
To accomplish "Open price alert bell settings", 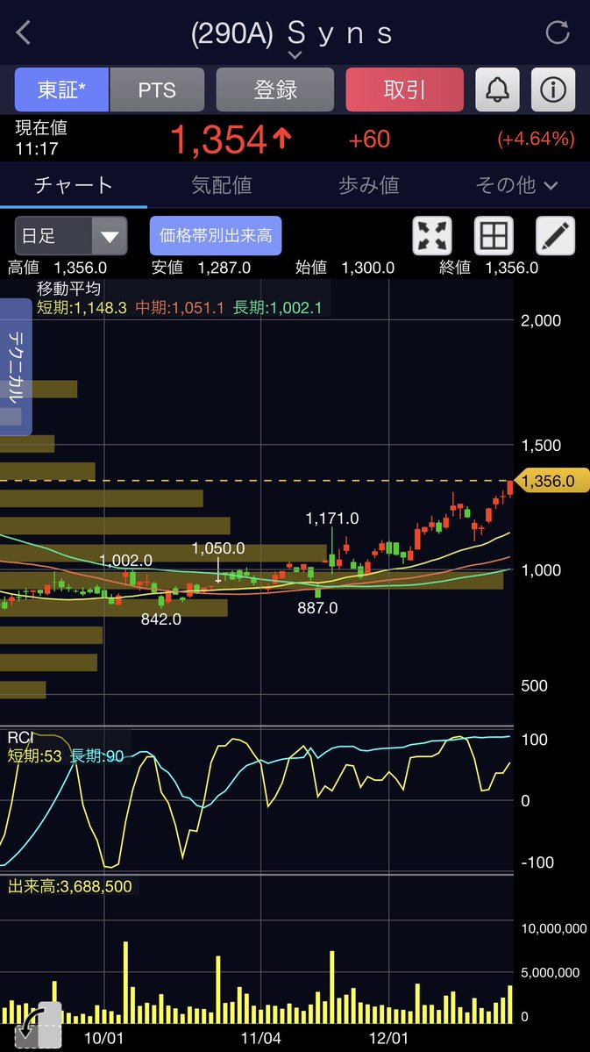I will [497, 89].
